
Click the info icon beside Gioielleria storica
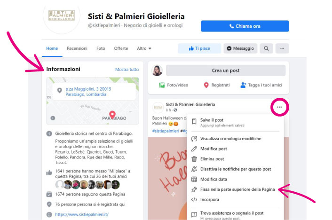49,134
